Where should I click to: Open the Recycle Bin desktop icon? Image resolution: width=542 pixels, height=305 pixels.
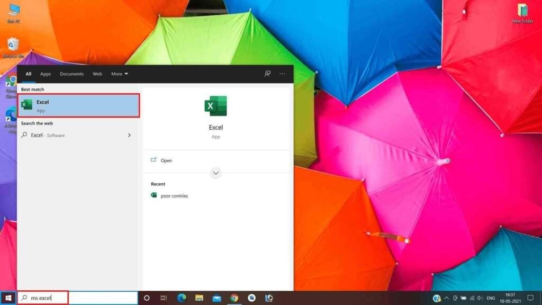(13, 48)
